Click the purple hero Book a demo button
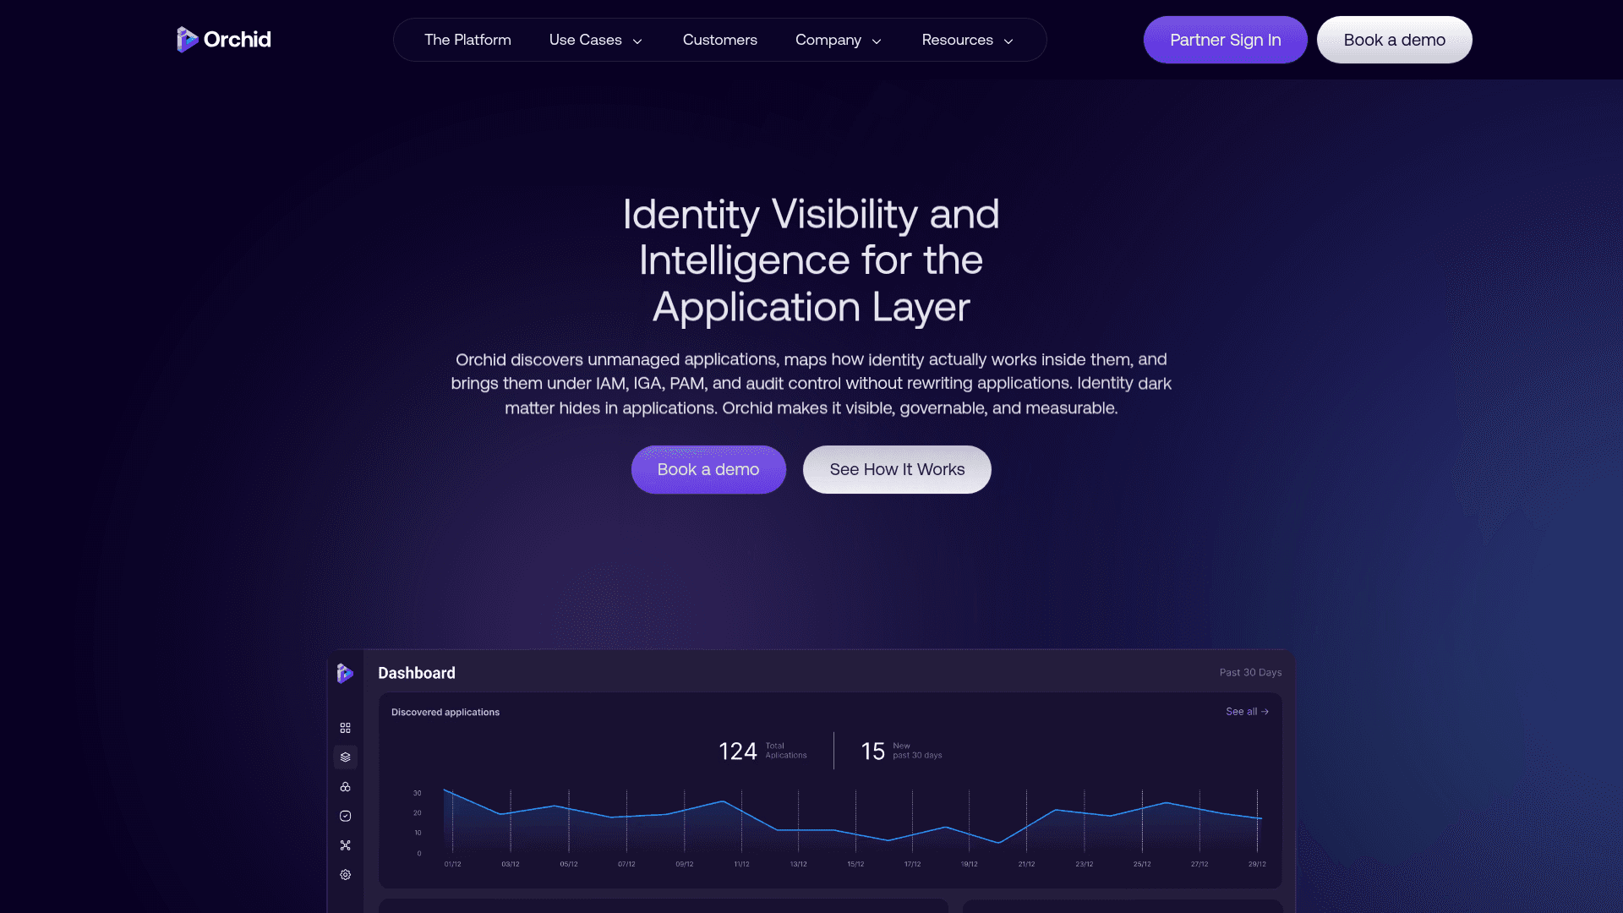Viewport: 1623px width, 913px height. pos(708,469)
